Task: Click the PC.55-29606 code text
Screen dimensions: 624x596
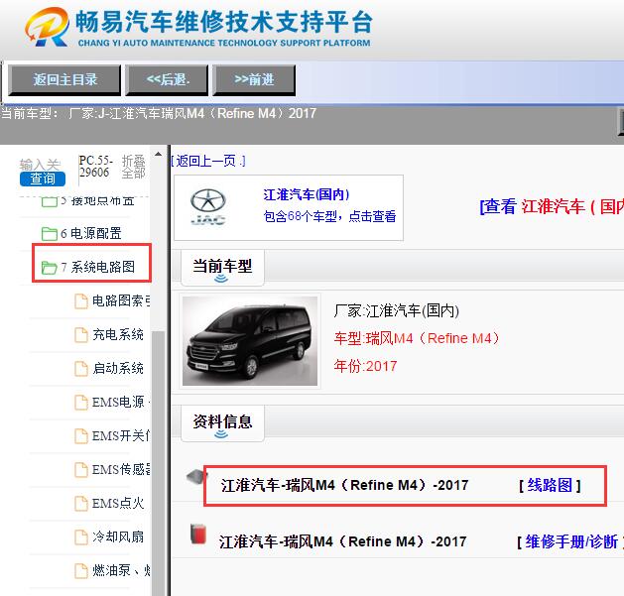Action: [95, 167]
